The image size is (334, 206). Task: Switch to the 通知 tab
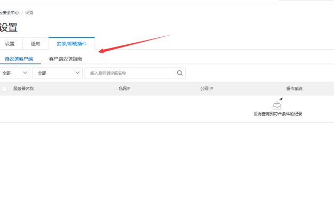(x=36, y=44)
